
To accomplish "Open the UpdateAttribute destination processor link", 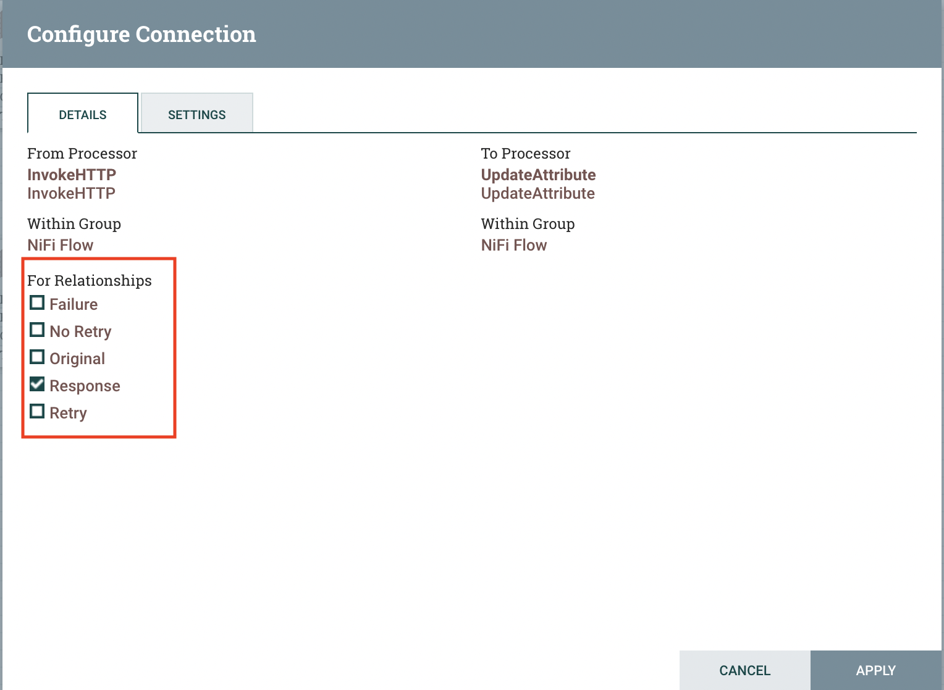I will pos(538,175).
